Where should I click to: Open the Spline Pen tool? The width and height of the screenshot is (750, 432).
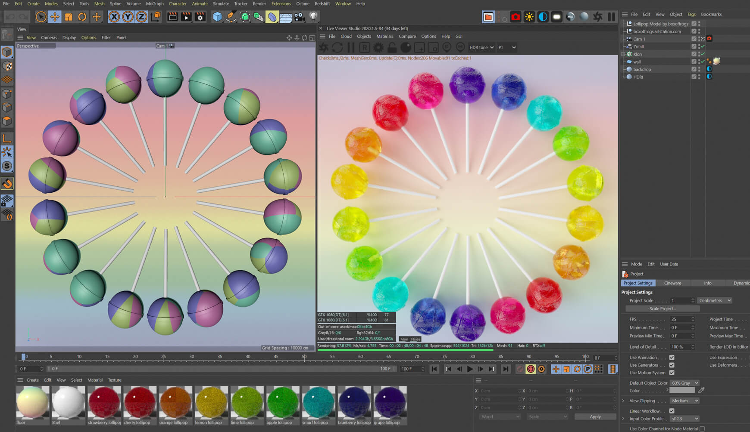(231, 17)
